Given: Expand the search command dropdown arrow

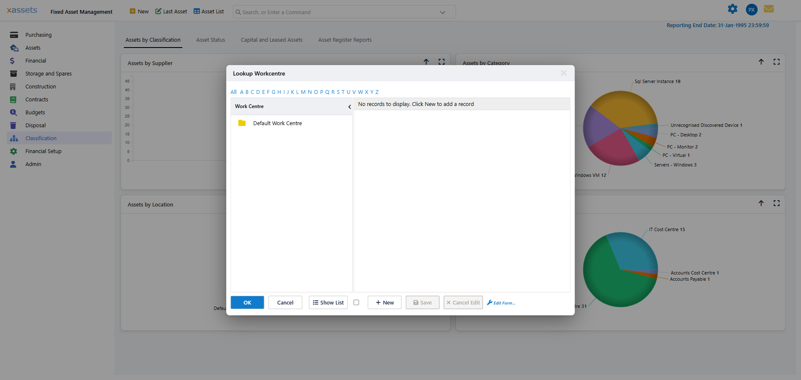Looking at the screenshot, I should coord(443,13).
